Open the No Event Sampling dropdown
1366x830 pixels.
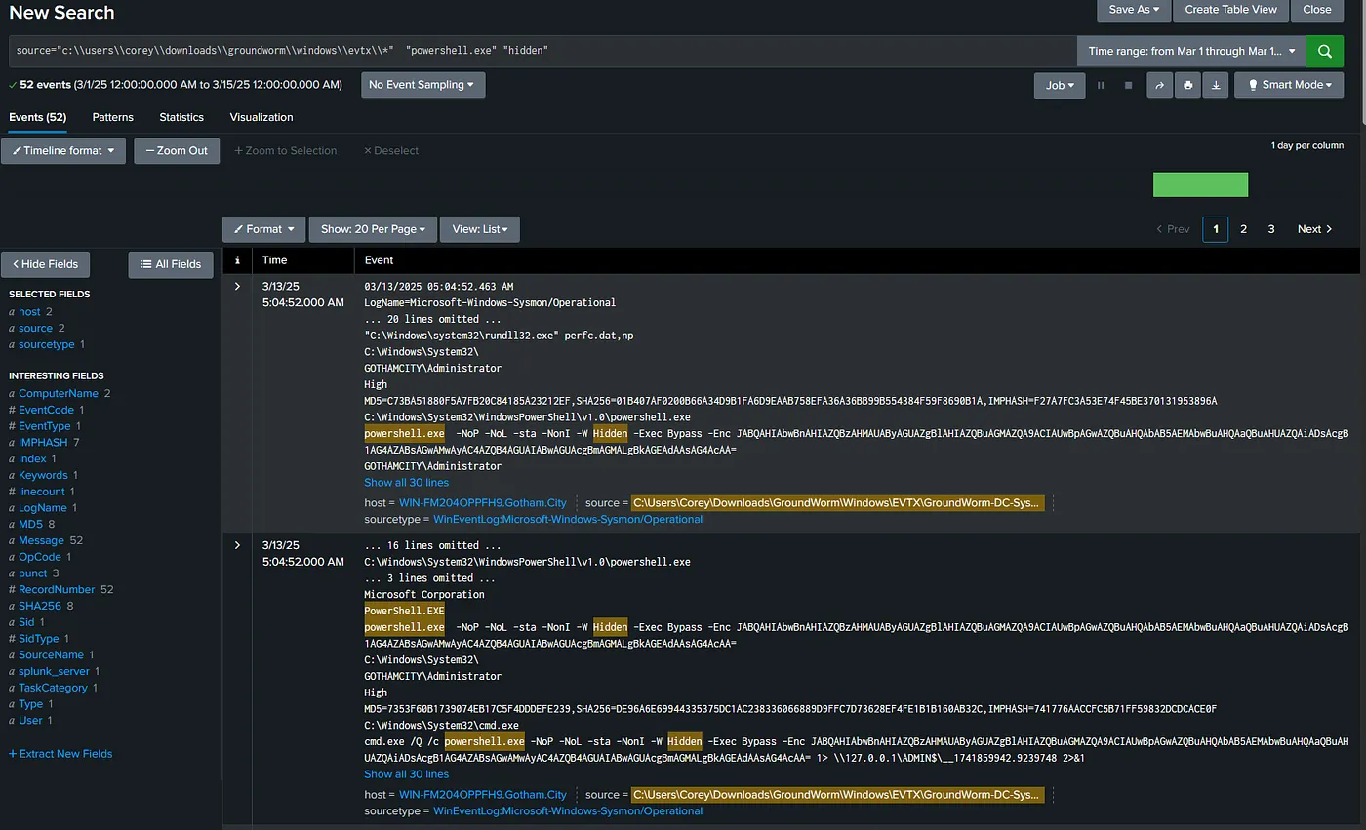point(422,85)
